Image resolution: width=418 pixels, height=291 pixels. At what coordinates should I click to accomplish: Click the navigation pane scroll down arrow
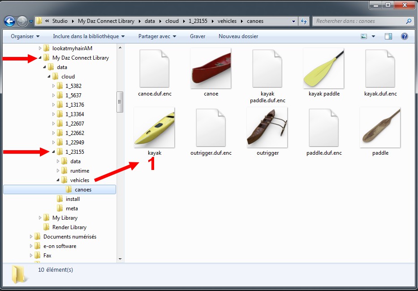pyautogui.click(x=120, y=259)
